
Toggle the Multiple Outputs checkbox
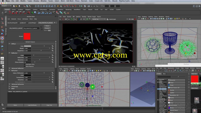(24, 42)
